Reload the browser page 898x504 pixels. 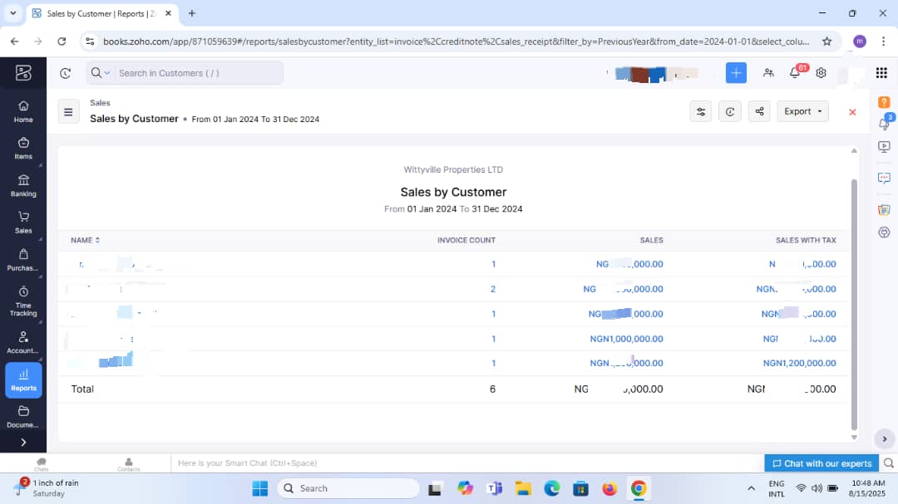point(62,42)
